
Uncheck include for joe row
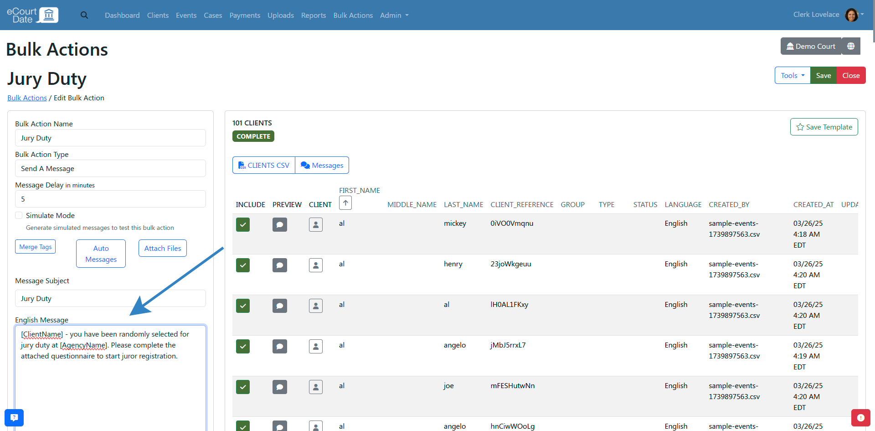[x=243, y=387]
